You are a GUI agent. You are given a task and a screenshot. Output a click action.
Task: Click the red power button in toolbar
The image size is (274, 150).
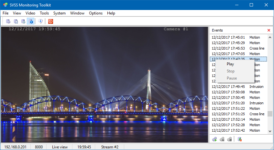tap(50, 21)
